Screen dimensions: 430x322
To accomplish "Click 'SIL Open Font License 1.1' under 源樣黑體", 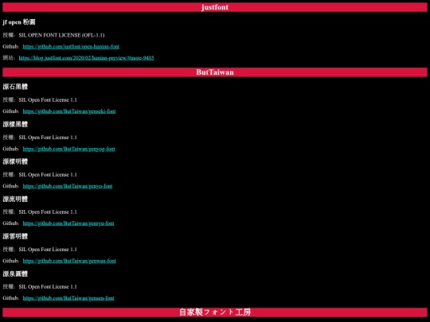I will coord(48,138).
